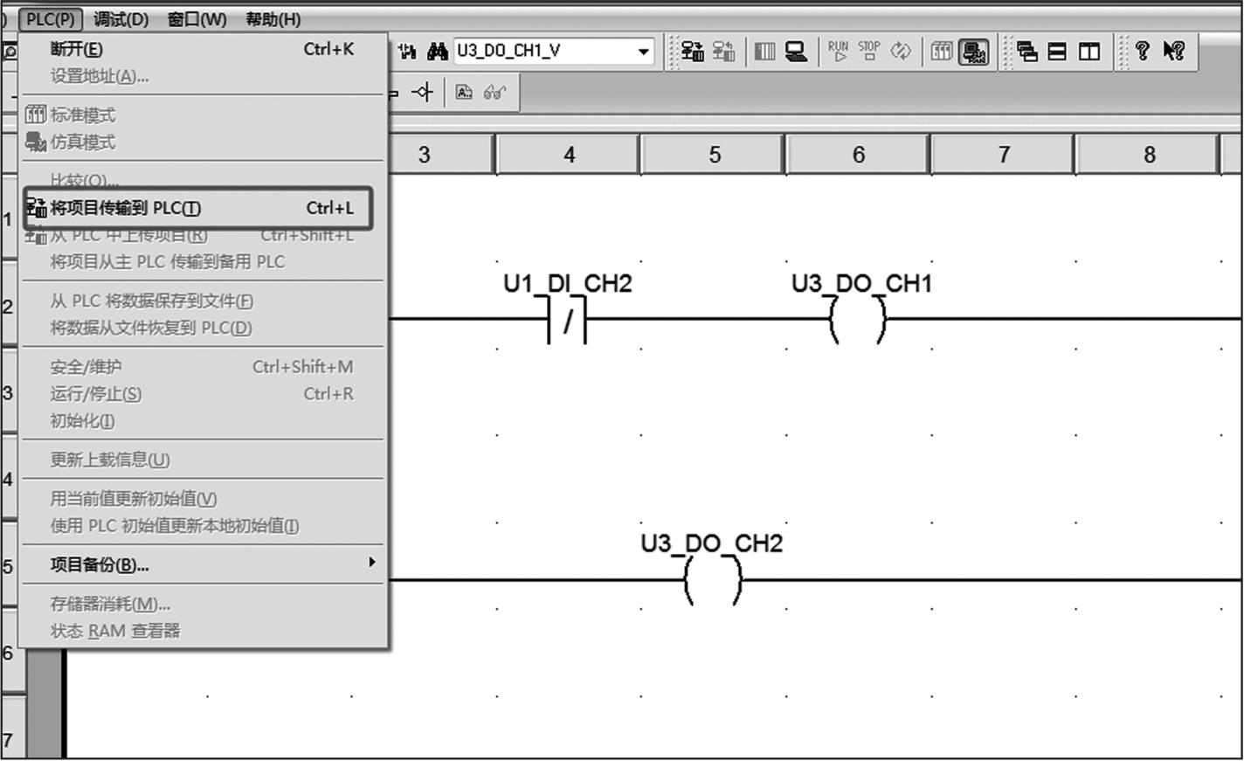The width and height of the screenshot is (1244, 761).
Task: Click the circular arrows toolbar icon after STOP
Action: pos(900,52)
